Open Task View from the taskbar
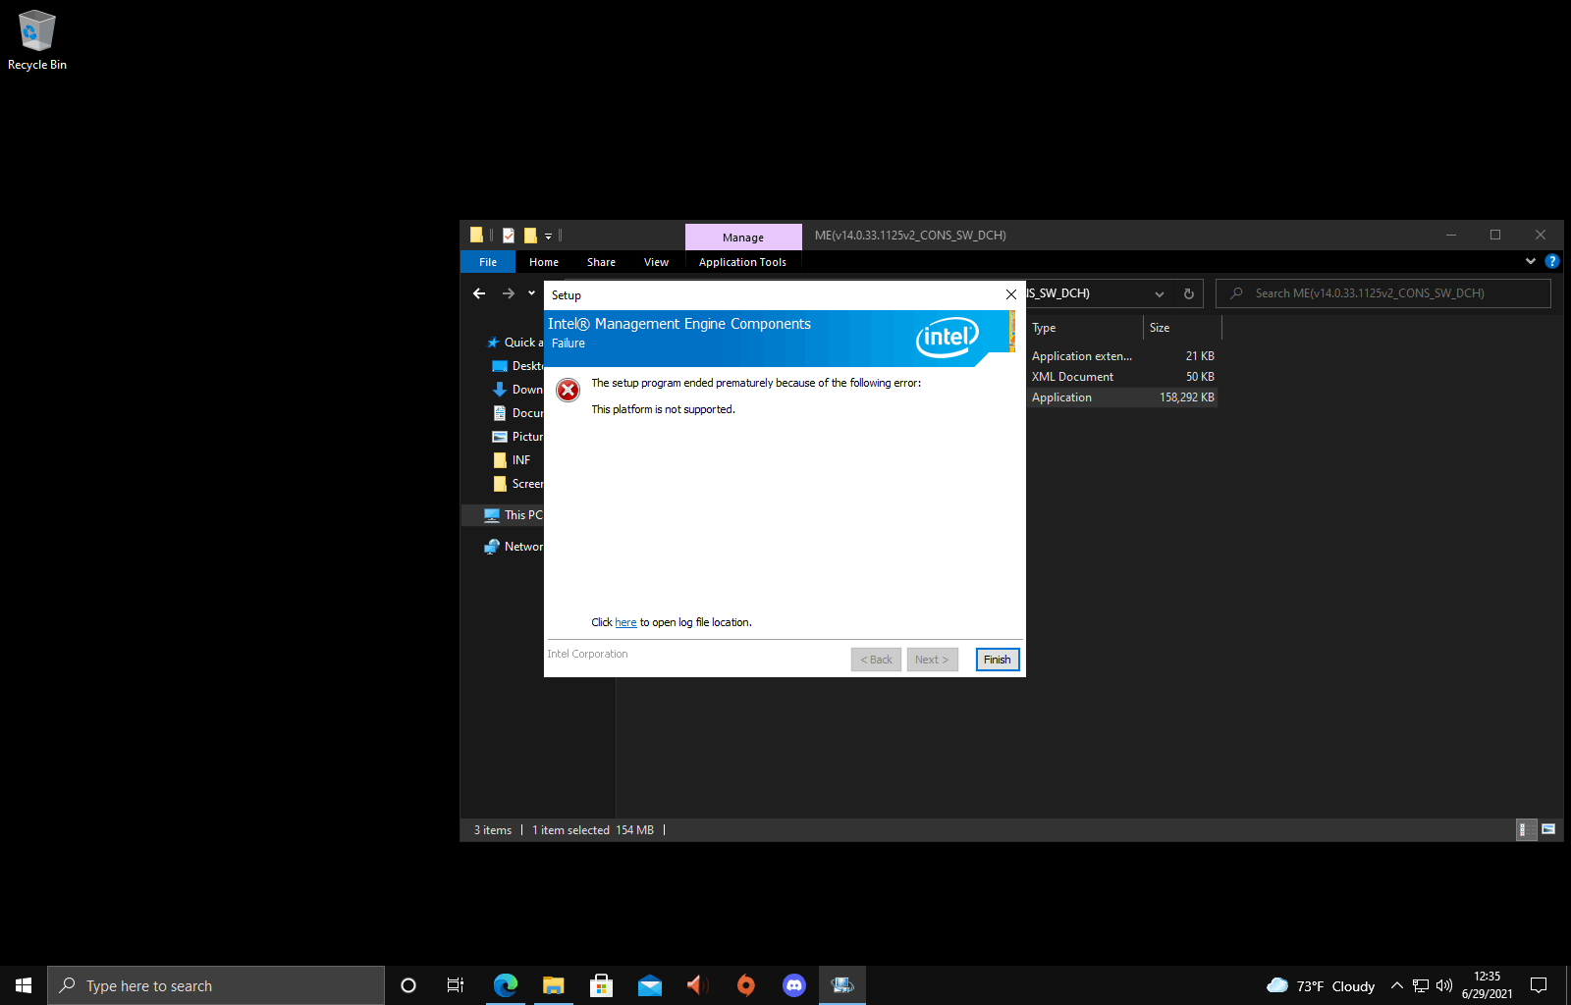1571x1005 pixels. (456, 985)
